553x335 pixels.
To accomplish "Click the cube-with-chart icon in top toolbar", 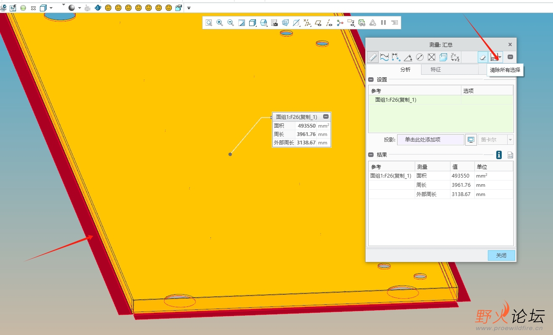I will click(179, 8).
